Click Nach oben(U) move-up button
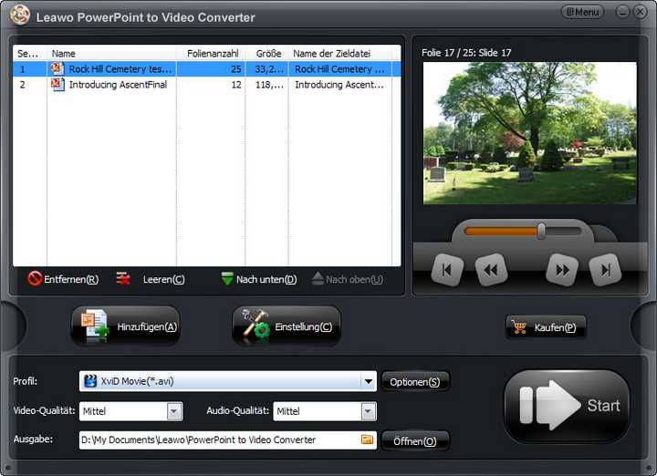Screen dimensions: 657x476 pos(348,279)
